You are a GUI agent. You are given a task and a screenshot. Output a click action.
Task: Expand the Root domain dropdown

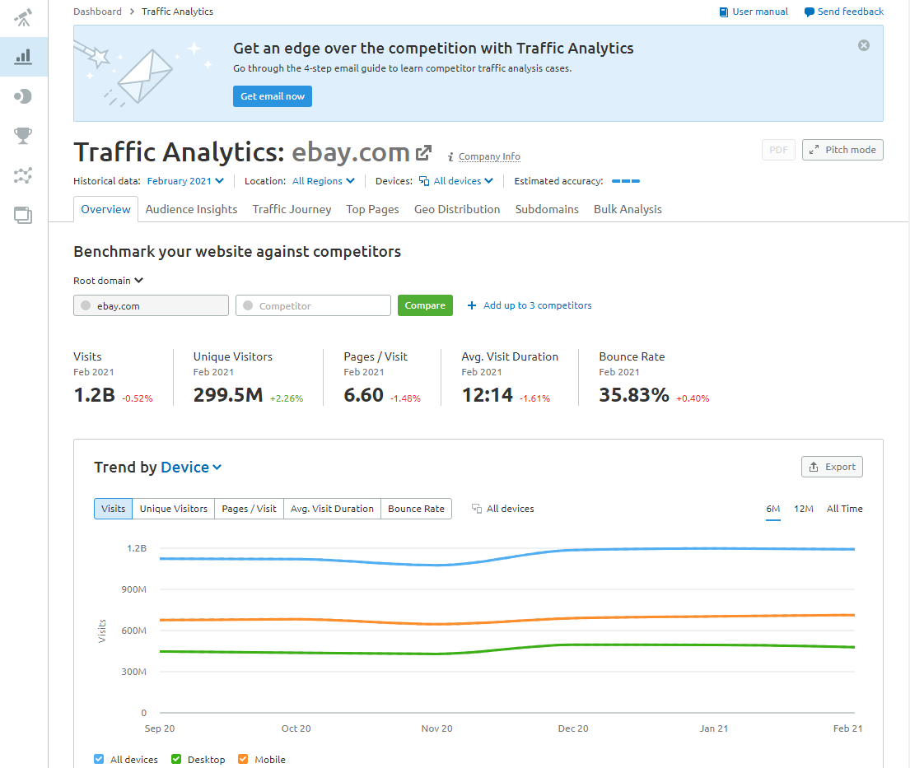[108, 281]
